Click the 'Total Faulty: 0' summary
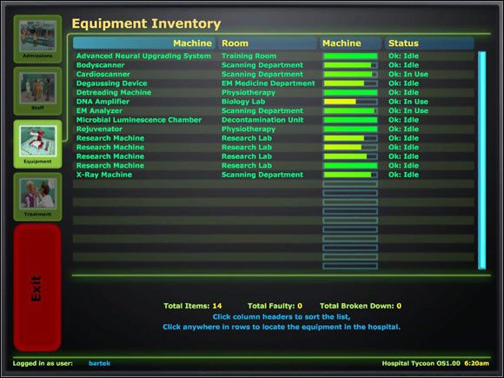Screen dimensions: 504x378 [x=275, y=306]
